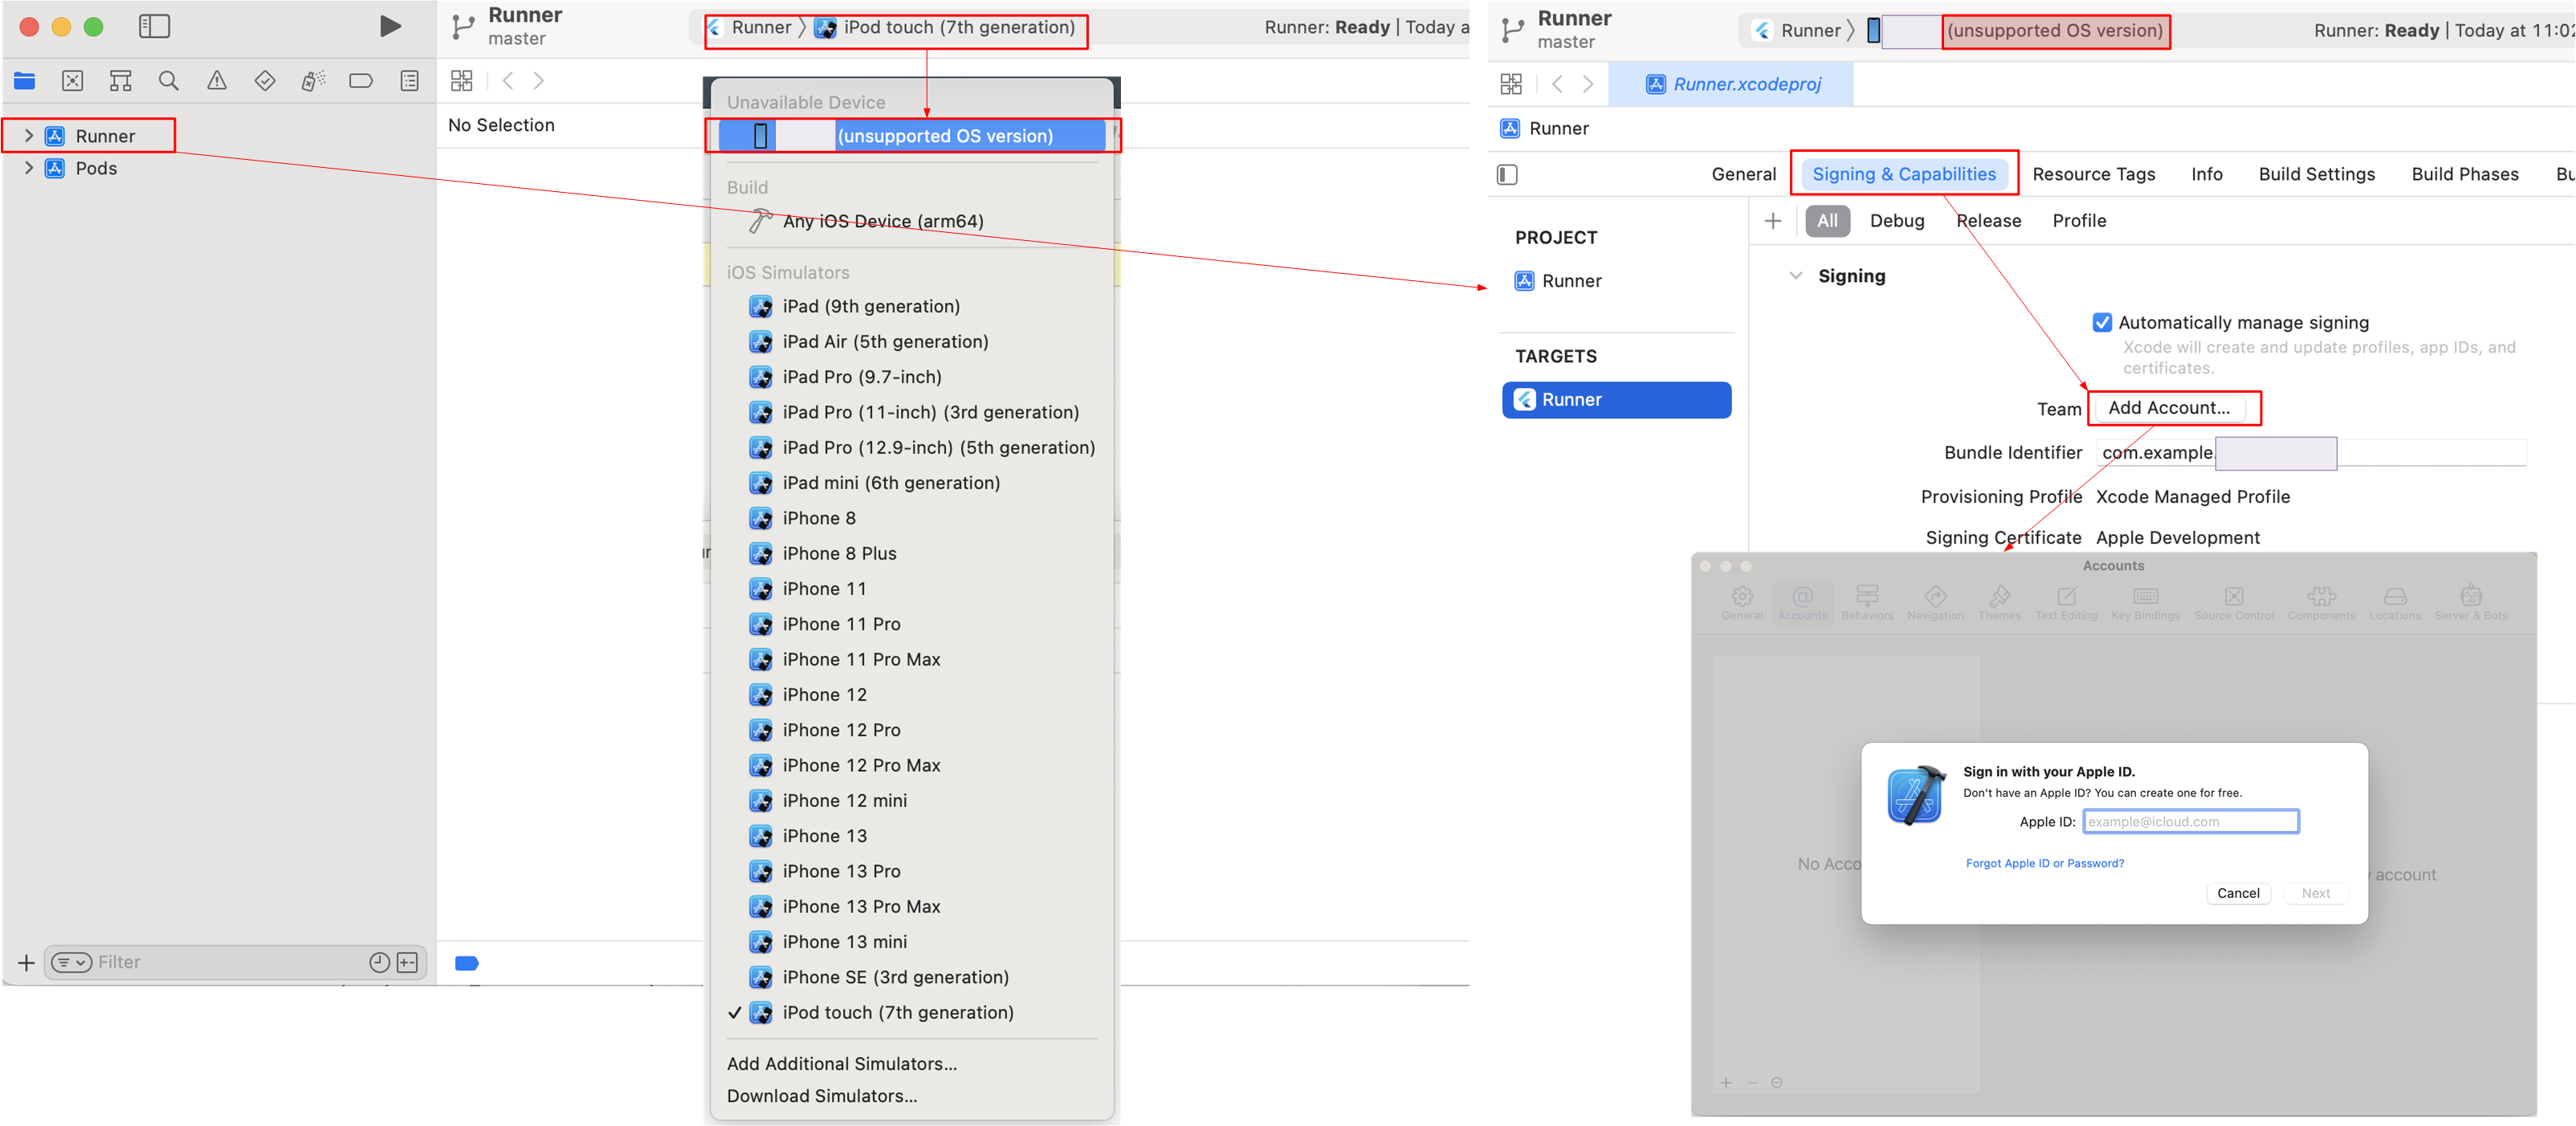Viewport: 2576px width, 1126px height.
Task: Select the All configurations filter
Action: tap(1826, 221)
